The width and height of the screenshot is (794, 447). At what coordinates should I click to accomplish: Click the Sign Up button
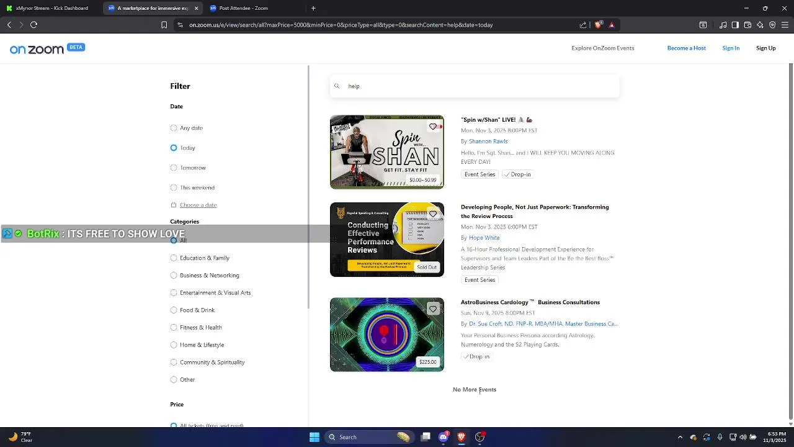[765, 48]
